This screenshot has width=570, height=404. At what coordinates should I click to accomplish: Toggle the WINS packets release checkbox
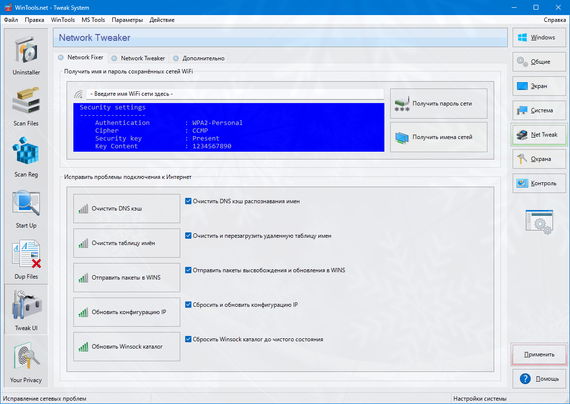(x=189, y=270)
